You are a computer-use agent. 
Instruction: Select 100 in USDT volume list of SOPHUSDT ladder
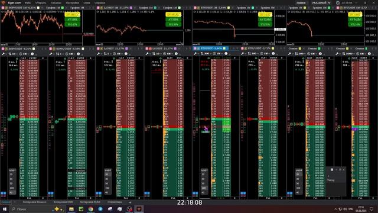click(12, 188)
